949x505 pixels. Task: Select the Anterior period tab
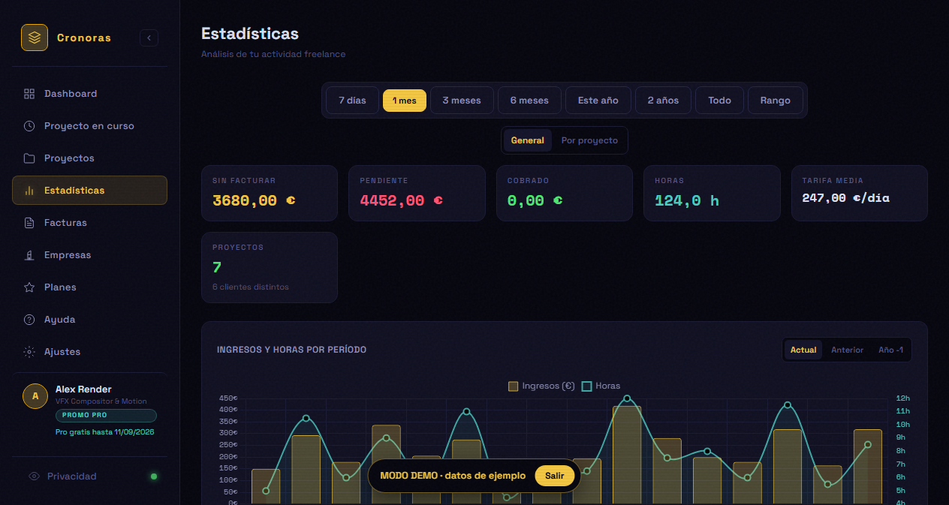847,350
